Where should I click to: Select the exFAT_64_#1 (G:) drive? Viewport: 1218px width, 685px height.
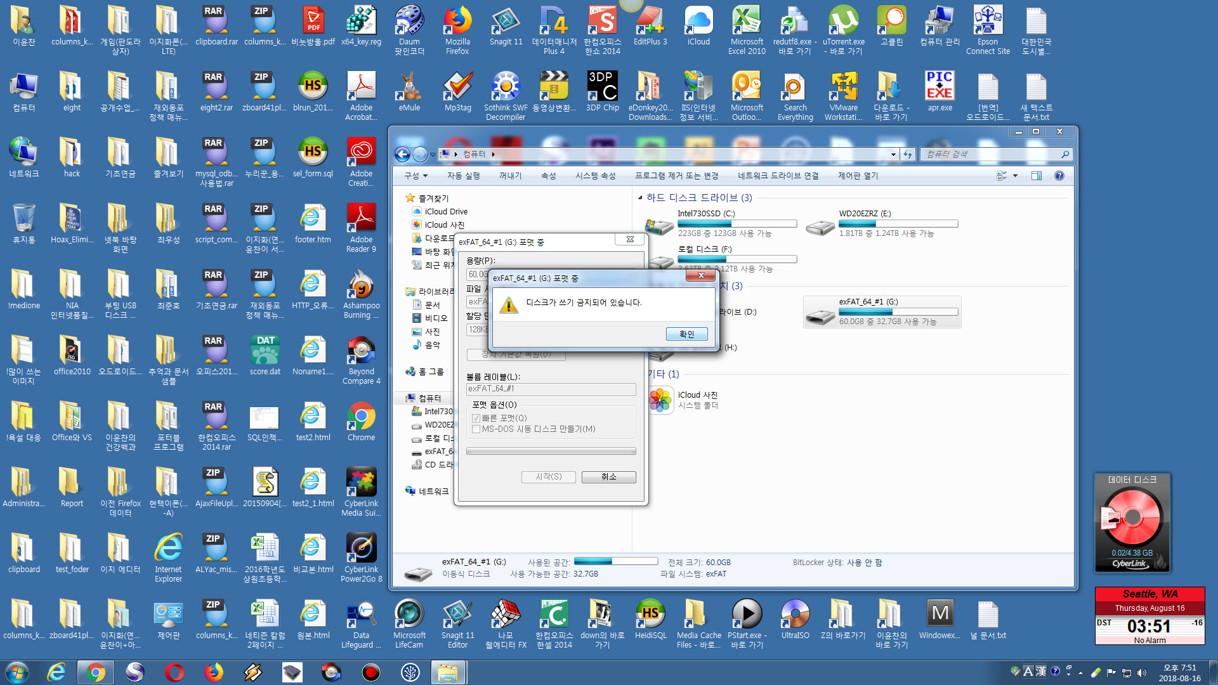pos(882,311)
